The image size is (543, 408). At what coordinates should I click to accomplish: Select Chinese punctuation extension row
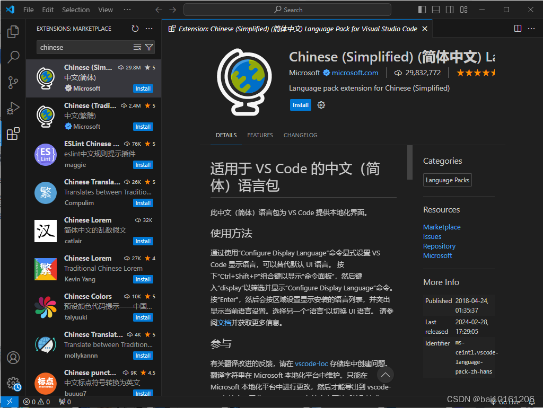93,380
